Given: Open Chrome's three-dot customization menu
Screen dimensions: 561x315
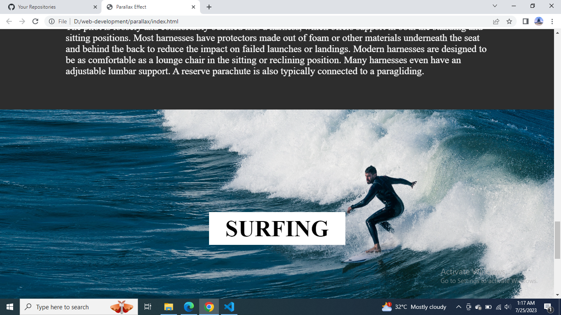Looking at the screenshot, I should point(552,21).
